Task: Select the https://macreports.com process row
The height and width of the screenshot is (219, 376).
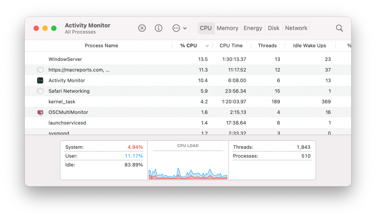Action: (x=188, y=70)
